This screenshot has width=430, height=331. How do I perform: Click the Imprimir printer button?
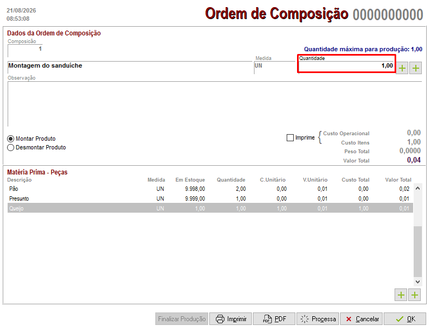(231, 319)
